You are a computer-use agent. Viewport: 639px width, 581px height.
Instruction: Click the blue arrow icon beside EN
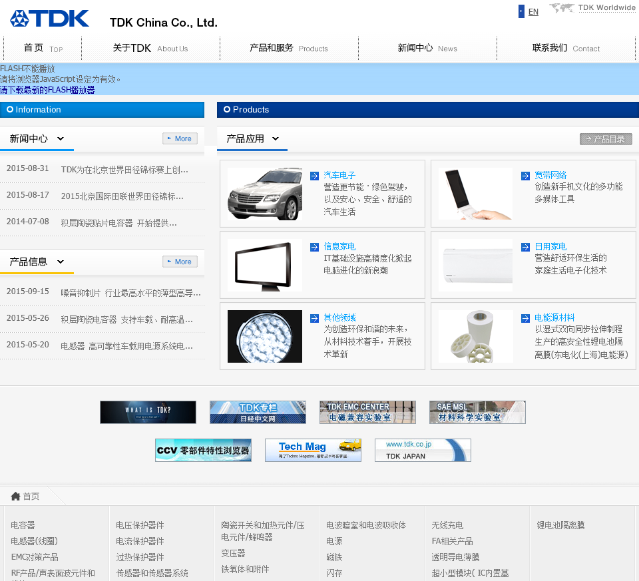pyautogui.click(x=521, y=11)
